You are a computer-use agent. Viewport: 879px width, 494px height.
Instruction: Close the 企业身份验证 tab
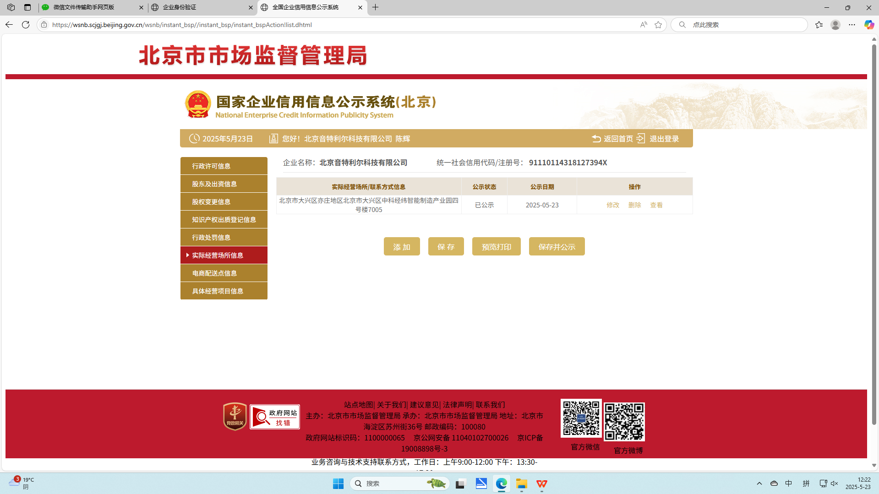point(251,7)
